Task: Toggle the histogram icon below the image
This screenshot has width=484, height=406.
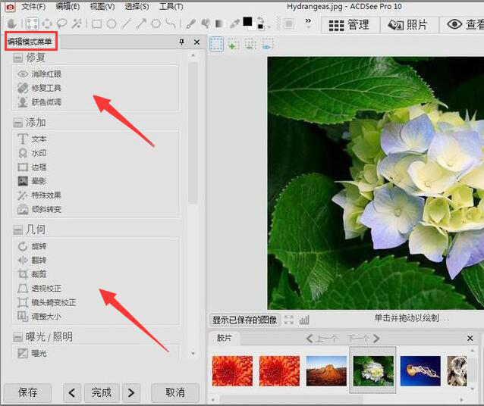Action: (x=304, y=320)
